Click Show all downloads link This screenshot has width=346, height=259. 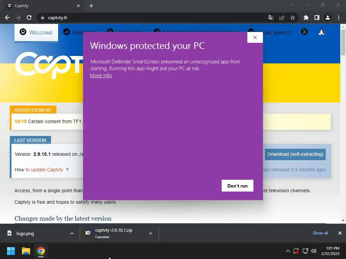[320, 233]
